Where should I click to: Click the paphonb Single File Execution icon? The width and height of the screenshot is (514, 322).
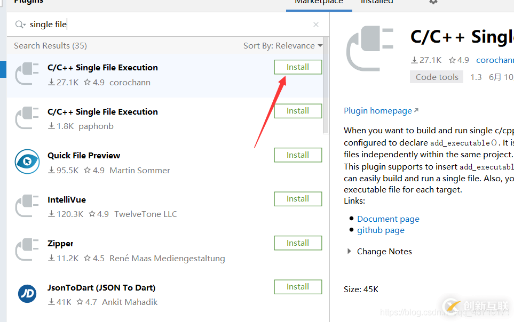click(x=27, y=118)
